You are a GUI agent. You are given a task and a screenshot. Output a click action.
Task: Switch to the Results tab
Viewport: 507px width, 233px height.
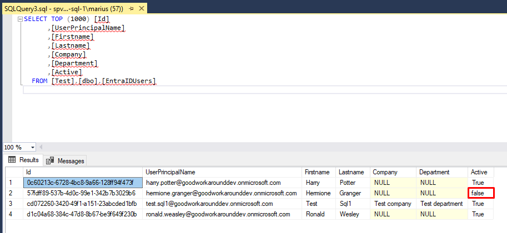[23, 160]
